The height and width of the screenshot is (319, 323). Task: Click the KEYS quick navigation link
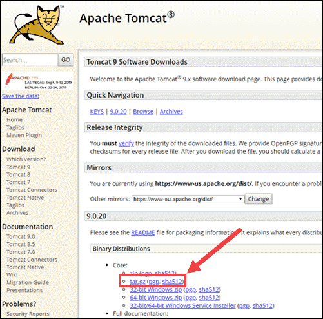[x=97, y=112]
